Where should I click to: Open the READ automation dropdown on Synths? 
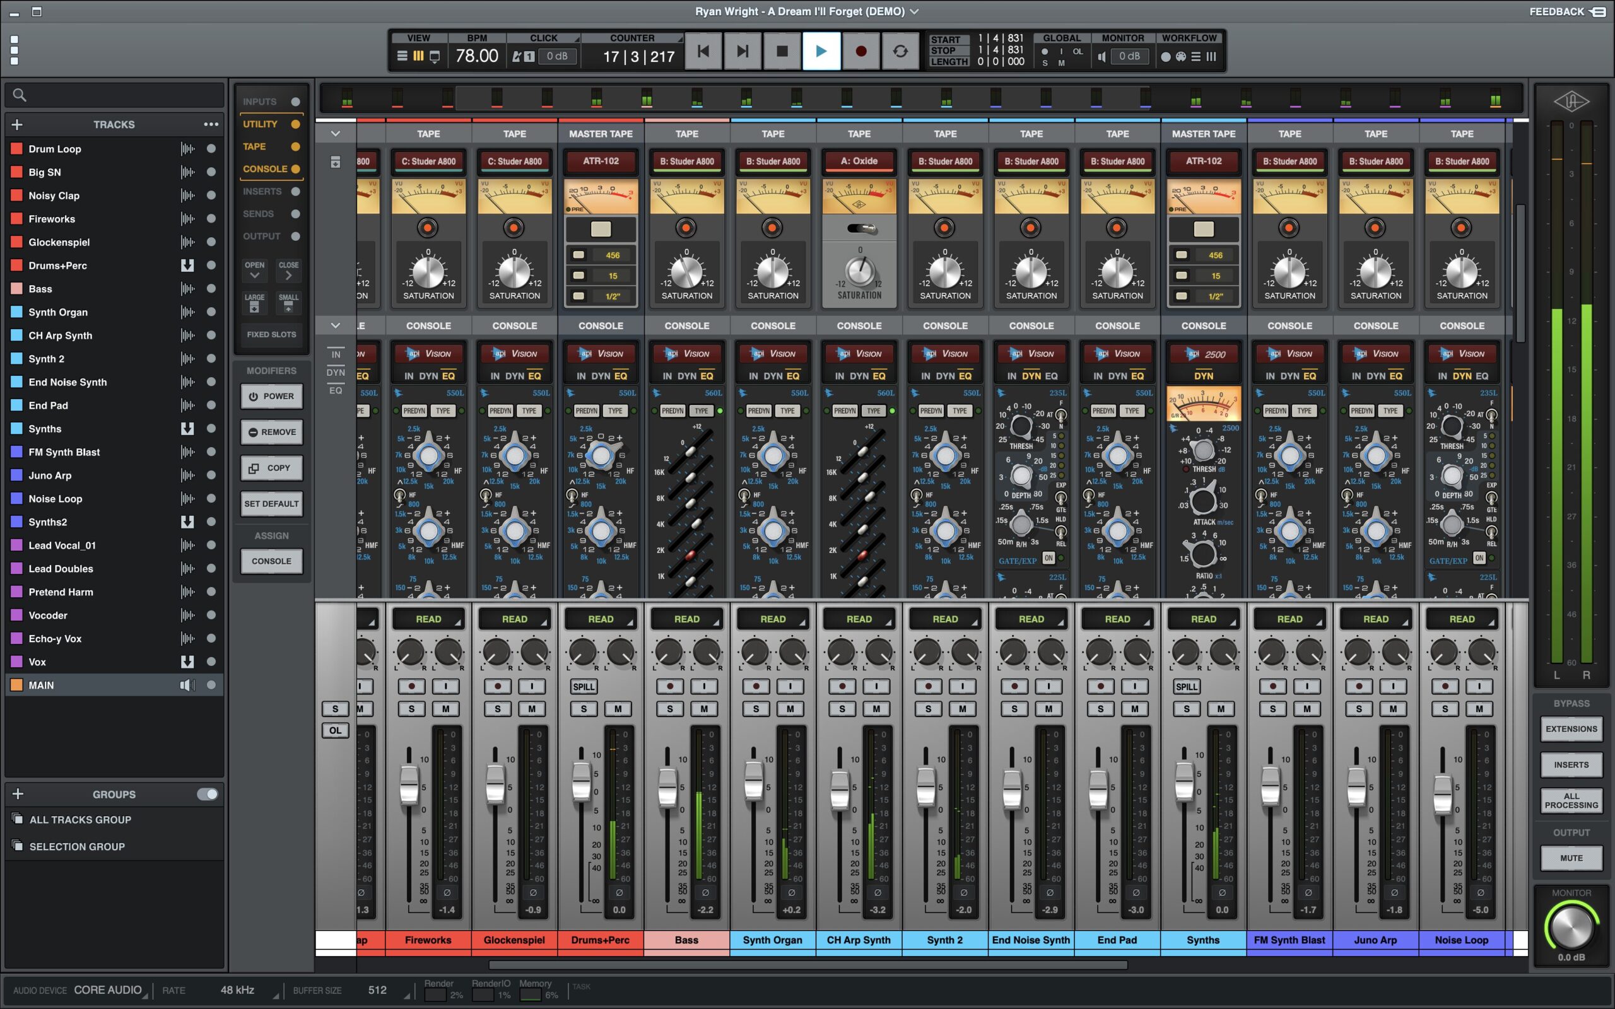click(x=1203, y=619)
